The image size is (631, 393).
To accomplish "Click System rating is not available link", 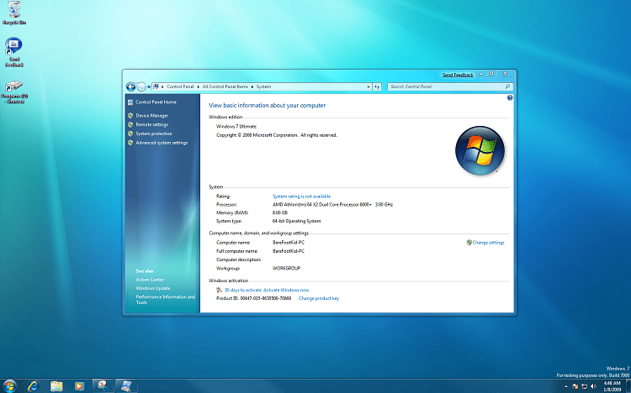I will pyautogui.click(x=301, y=196).
